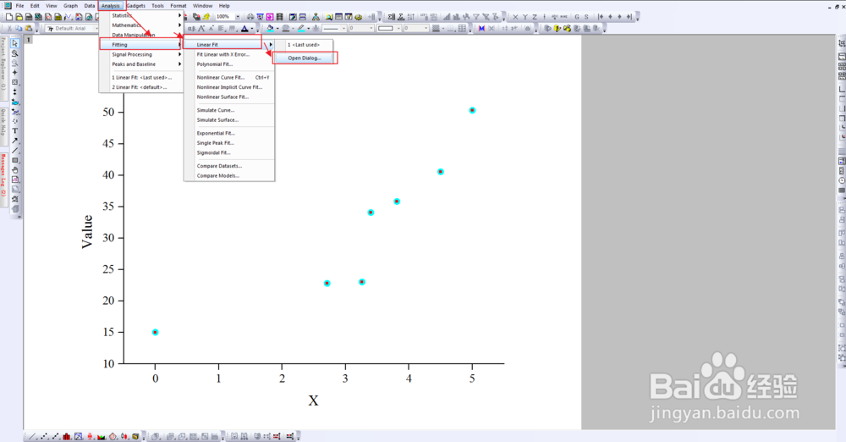The width and height of the screenshot is (846, 442).
Task: Select the Pointer tool in Tools toolbar
Action: [x=15, y=43]
